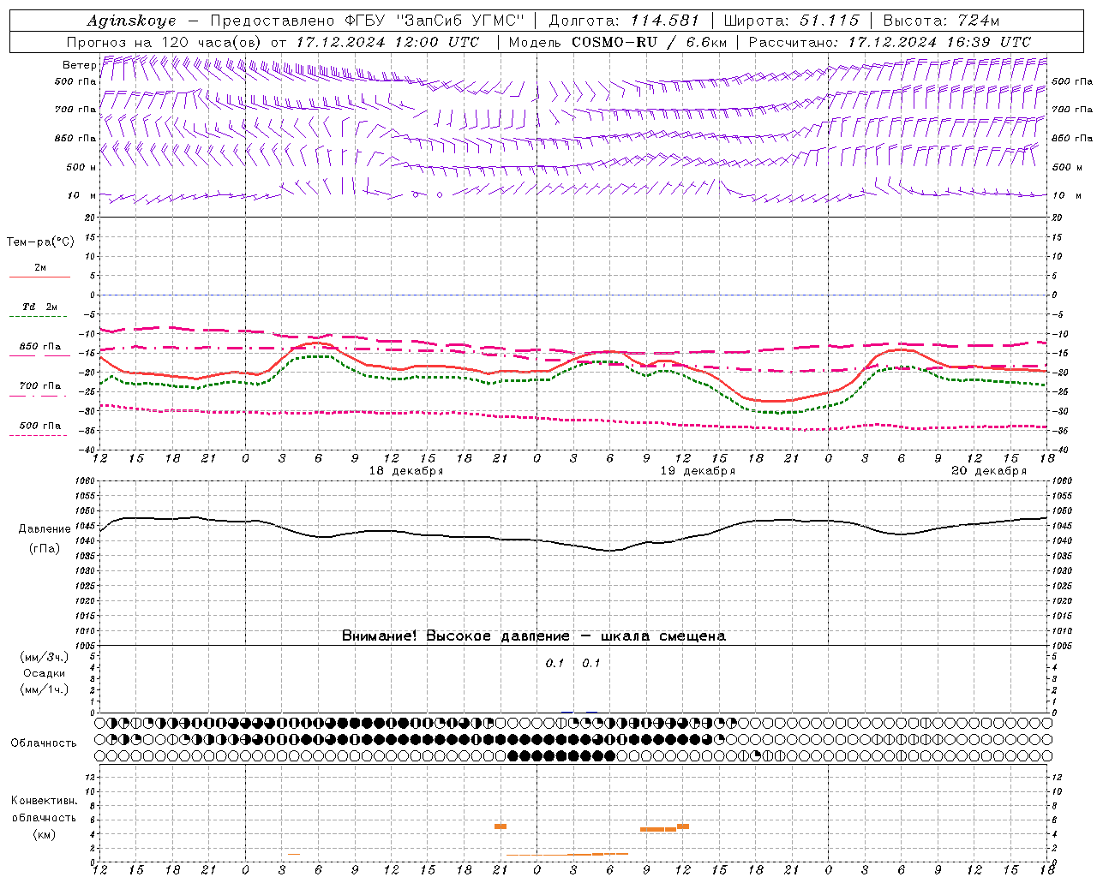Viewport: 1097px width, 877px height.
Task: Click the warning Внимание! Высокое давление — шкала смещена
Action: coord(534,636)
